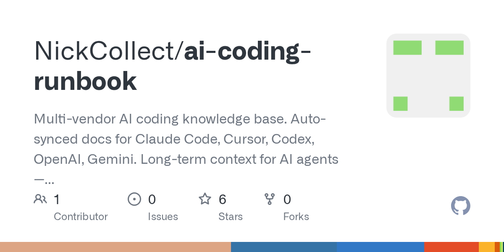Select the dark blue language bar segment
The image size is (504, 252).
tap(284, 247)
